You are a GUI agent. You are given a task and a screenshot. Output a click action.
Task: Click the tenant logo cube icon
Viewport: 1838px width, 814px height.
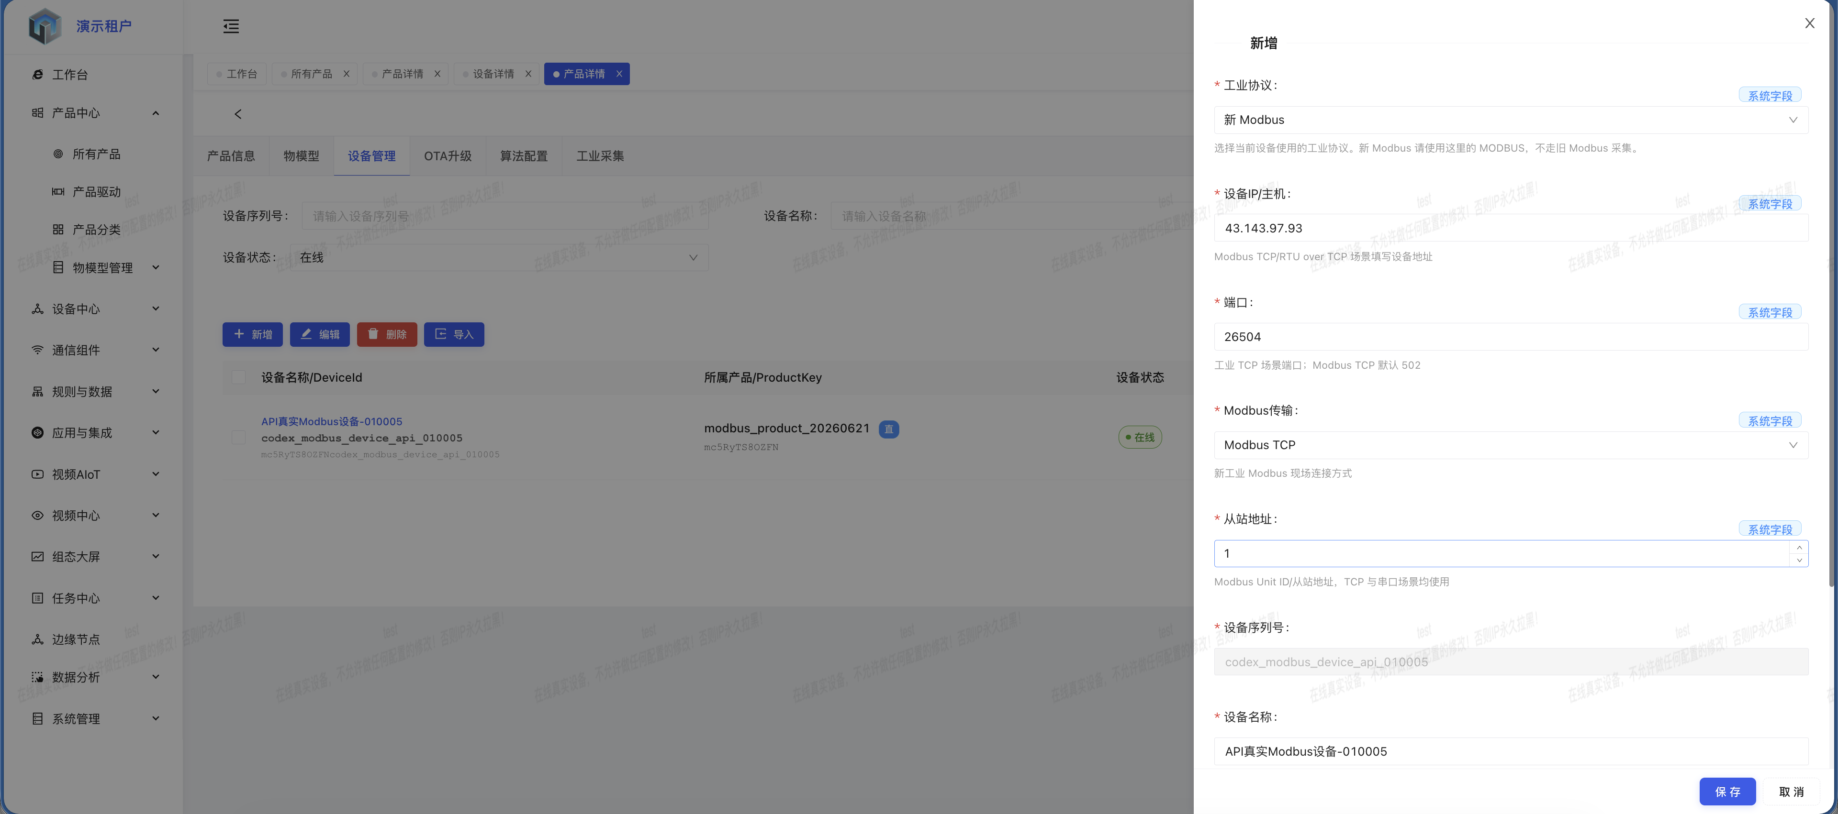(x=44, y=26)
